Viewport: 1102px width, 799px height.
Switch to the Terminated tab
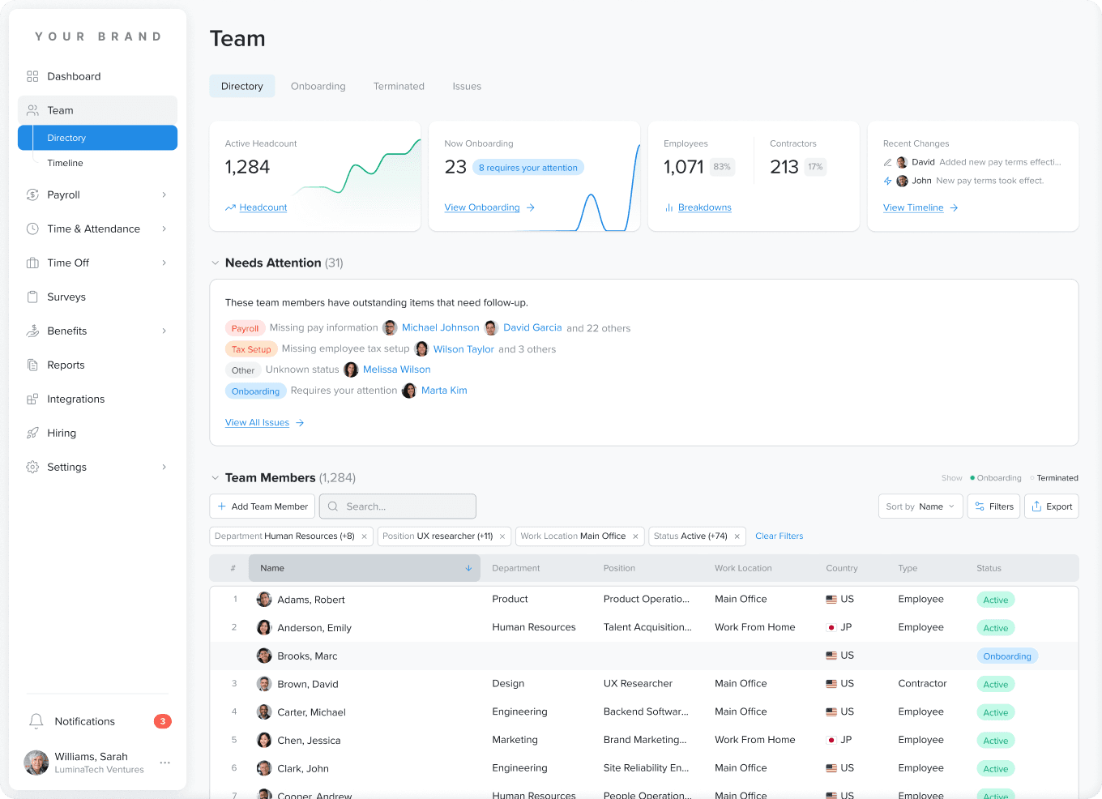399,86
